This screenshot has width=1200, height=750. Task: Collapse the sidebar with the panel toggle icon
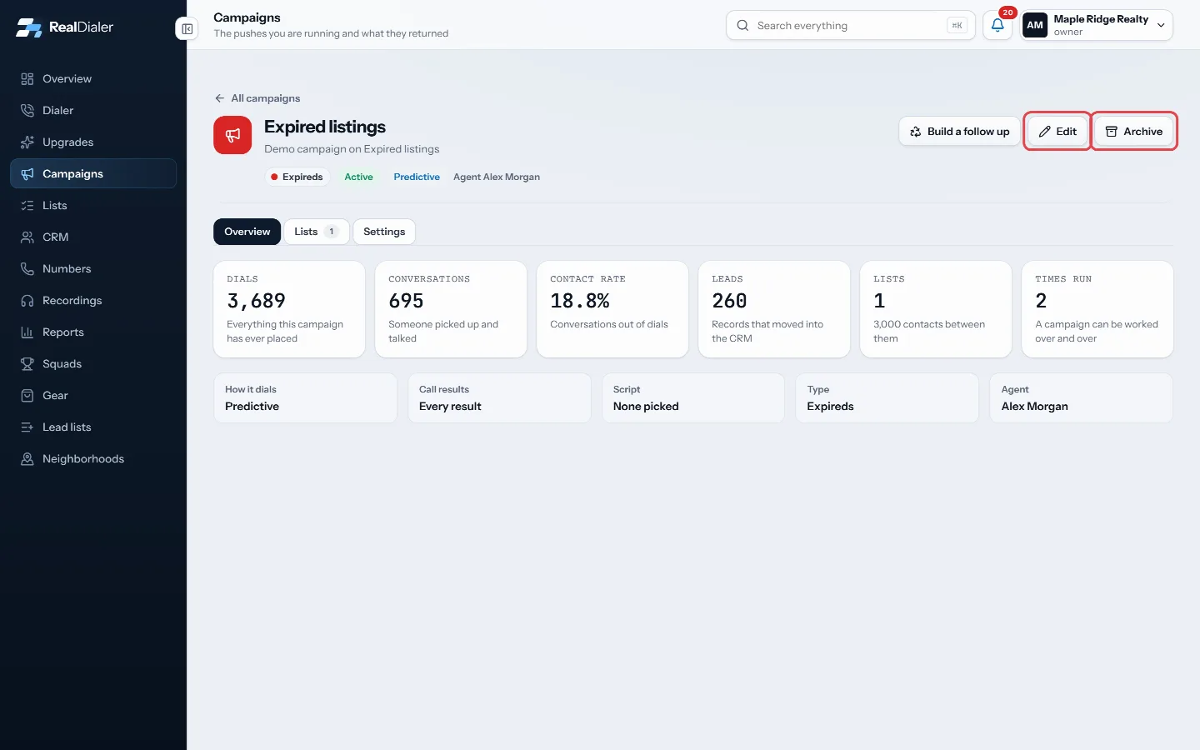coord(187,29)
